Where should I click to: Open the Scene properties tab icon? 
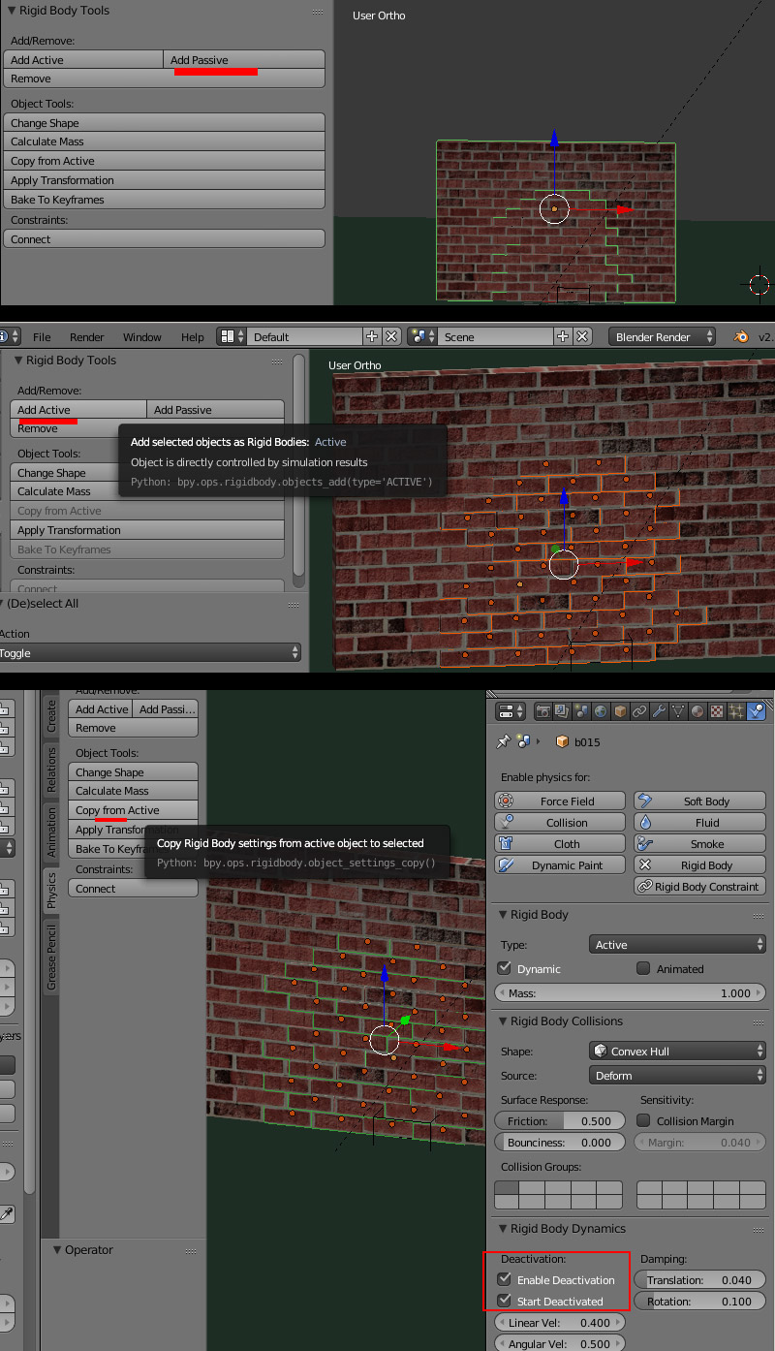point(581,711)
